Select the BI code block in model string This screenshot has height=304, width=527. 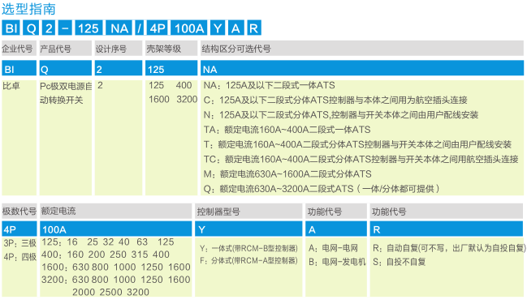coord(11,28)
